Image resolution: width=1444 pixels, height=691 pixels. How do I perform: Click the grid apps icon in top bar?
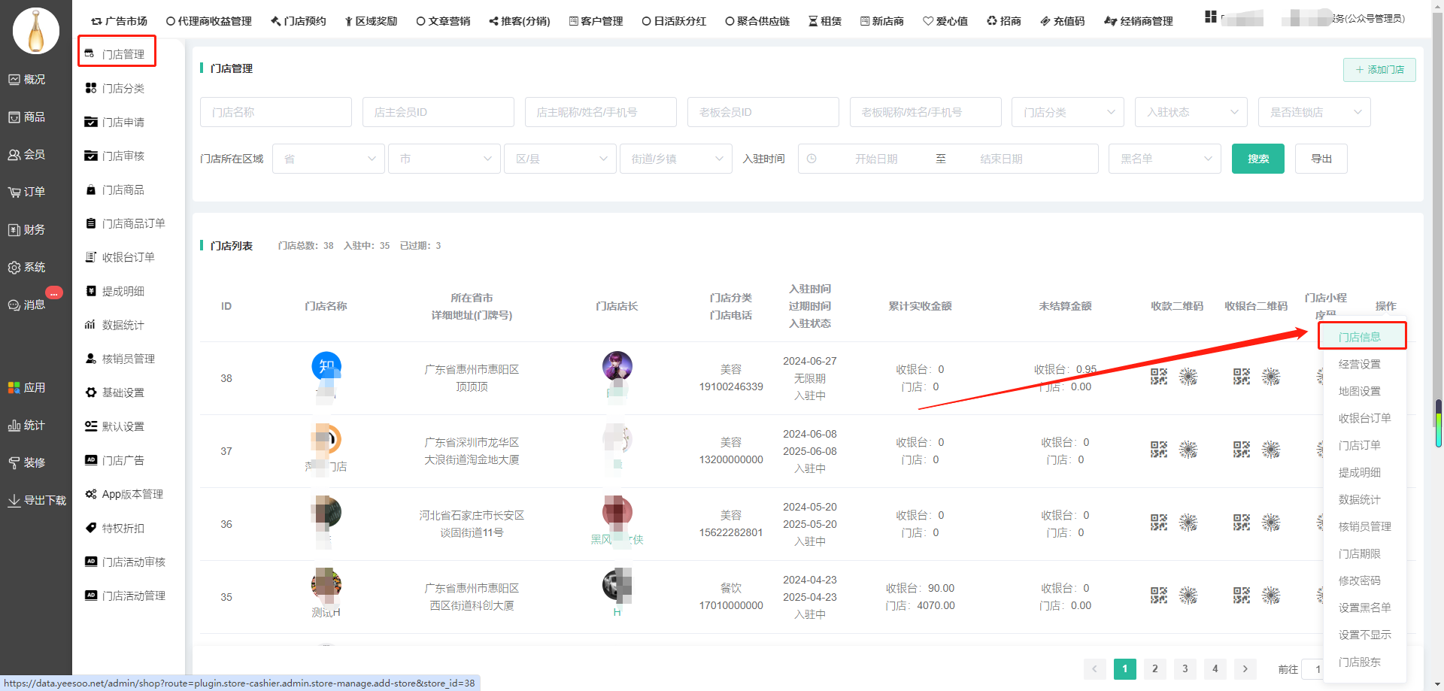click(1210, 17)
